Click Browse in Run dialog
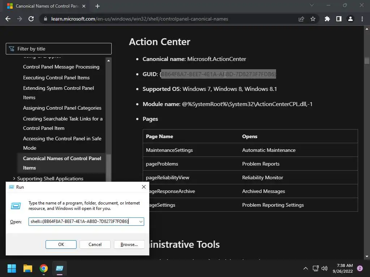This screenshot has width=370, height=277. (129, 245)
